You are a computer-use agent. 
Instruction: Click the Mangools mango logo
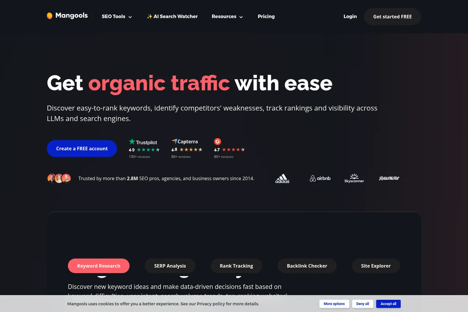[x=50, y=16]
